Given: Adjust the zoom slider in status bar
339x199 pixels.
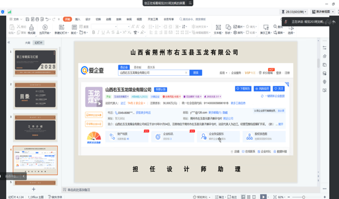Looking at the screenshot, I should coord(304,197).
